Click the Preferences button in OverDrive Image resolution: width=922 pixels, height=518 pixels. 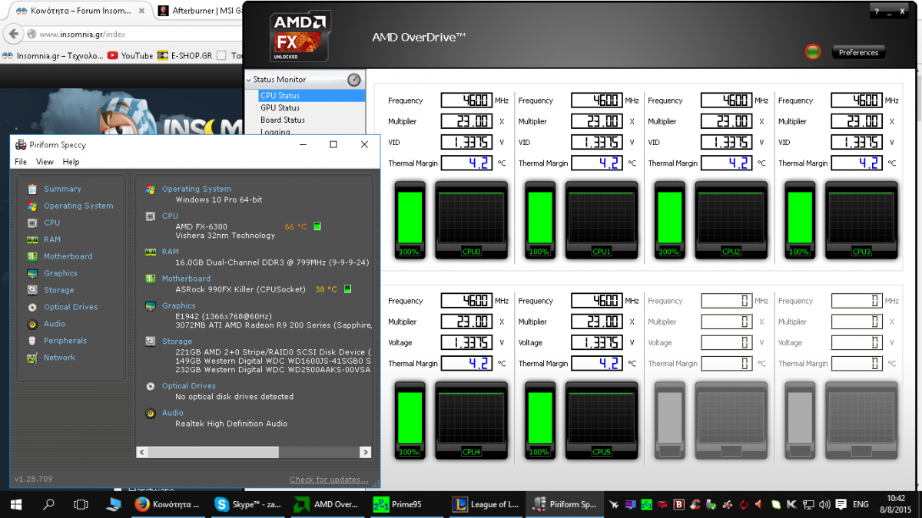click(x=858, y=52)
